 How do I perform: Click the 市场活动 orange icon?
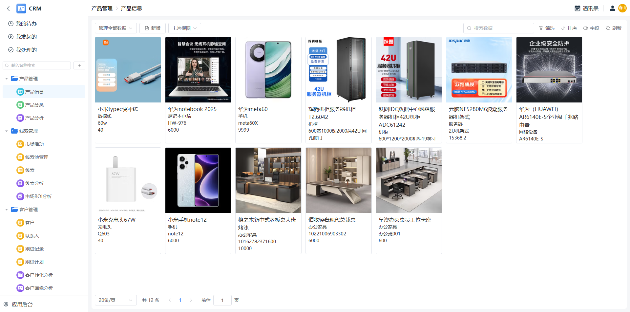click(x=20, y=144)
